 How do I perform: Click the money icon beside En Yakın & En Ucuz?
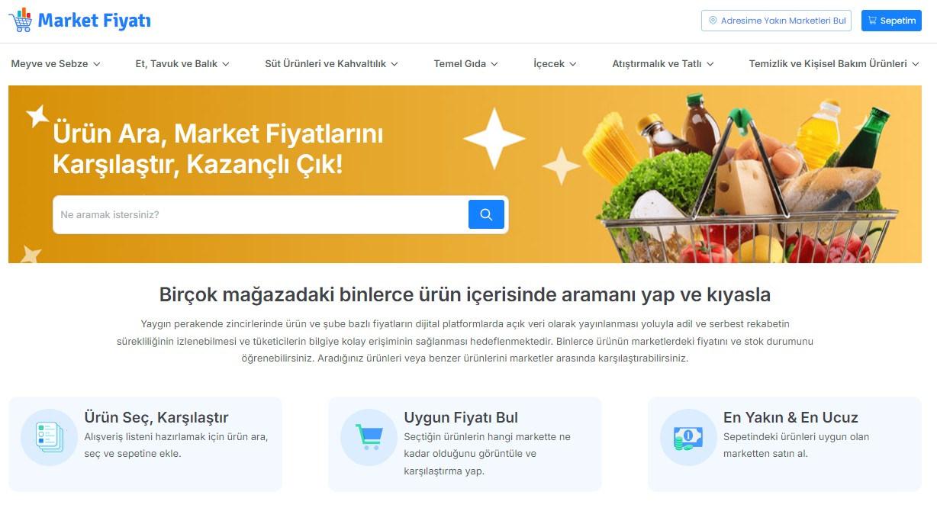pyautogui.click(x=688, y=437)
